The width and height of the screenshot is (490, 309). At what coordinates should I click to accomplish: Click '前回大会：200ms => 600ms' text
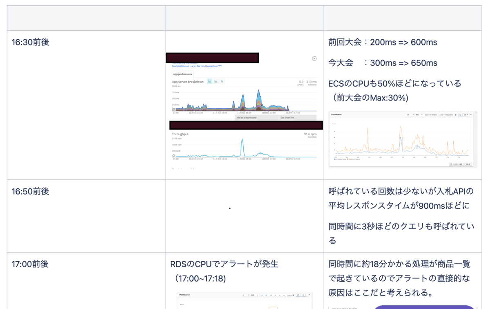point(383,42)
